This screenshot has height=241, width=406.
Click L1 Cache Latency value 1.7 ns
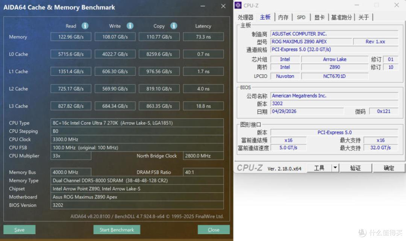(x=203, y=71)
